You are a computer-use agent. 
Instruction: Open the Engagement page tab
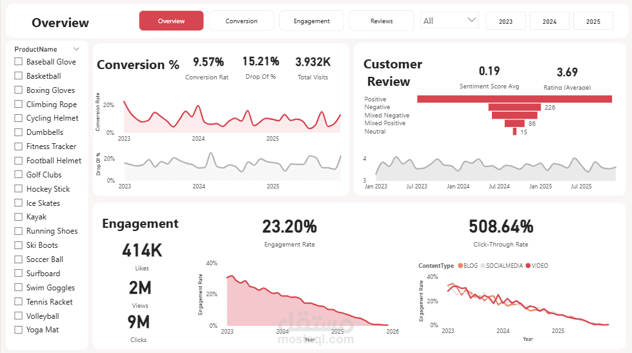coord(312,21)
